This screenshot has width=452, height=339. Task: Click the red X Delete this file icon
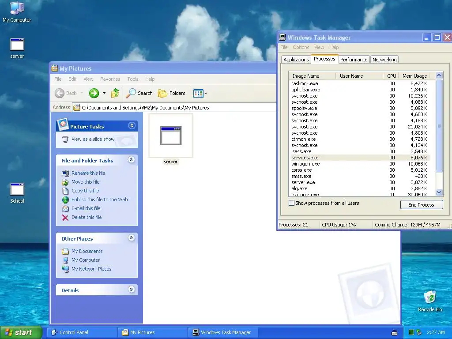pyautogui.click(x=65, y=218)
